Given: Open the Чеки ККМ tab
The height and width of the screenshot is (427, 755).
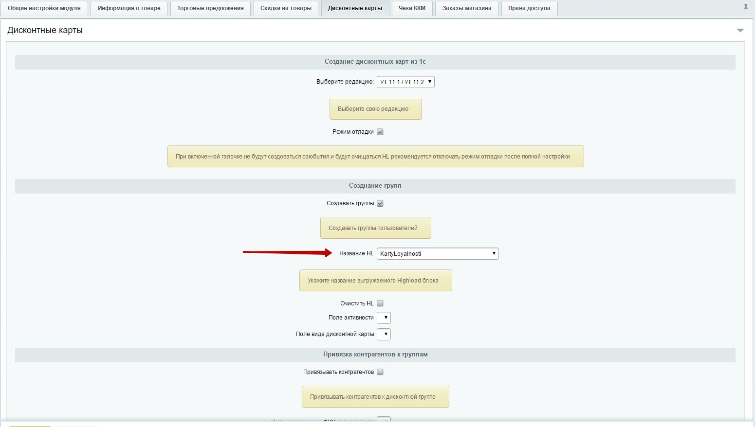Looking at the screenshot, I should click(412, 8).
